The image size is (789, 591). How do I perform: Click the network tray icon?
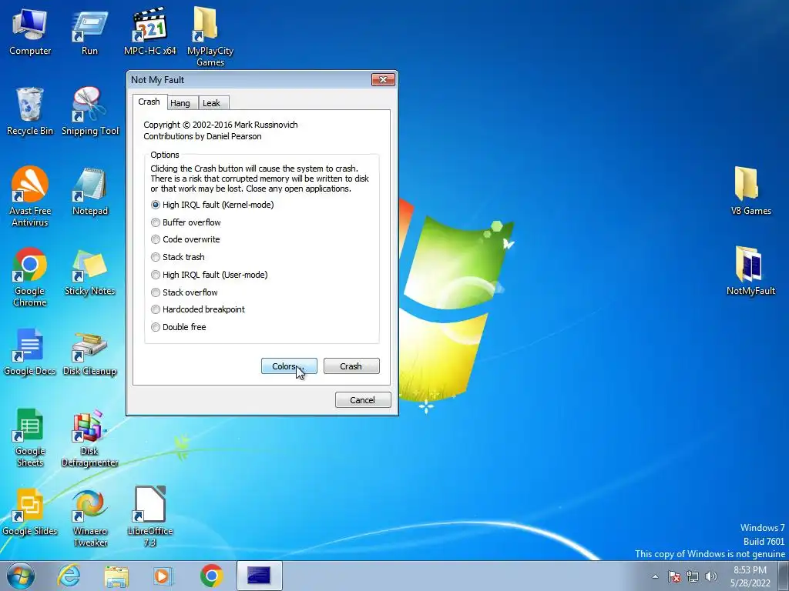(x=693, y=576)
